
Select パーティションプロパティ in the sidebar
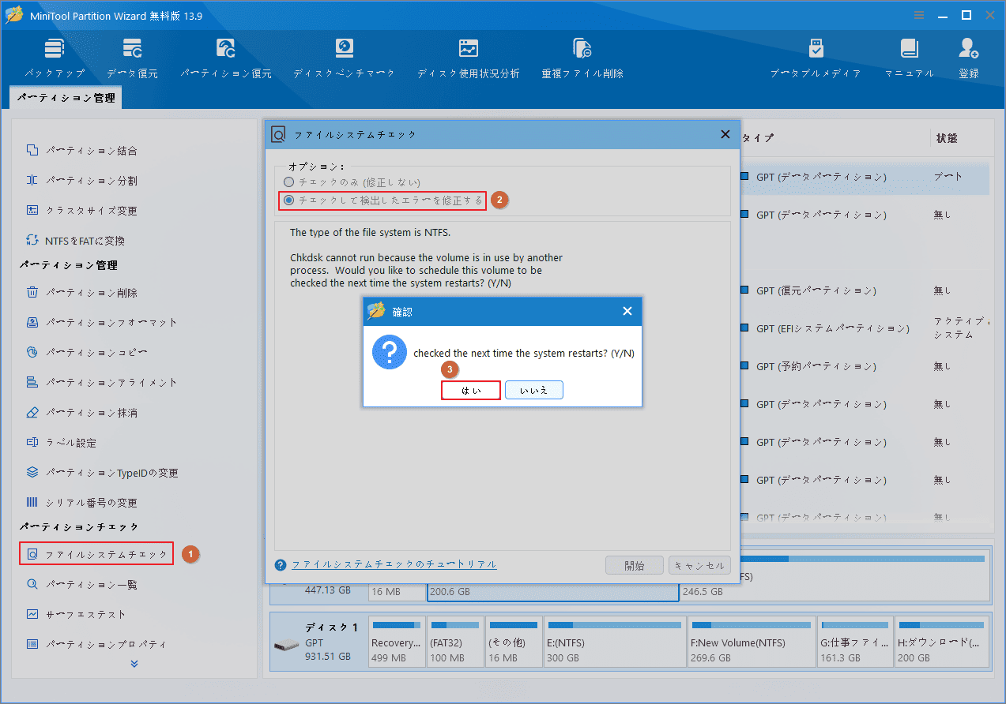pyautogui.click(x=96, y=644)
